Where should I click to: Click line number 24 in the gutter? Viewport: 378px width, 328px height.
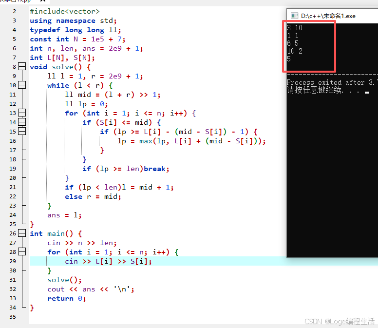coord(13,215)
